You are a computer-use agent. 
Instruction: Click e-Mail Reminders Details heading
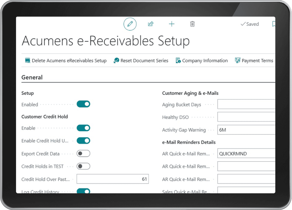tap(189, 142)
